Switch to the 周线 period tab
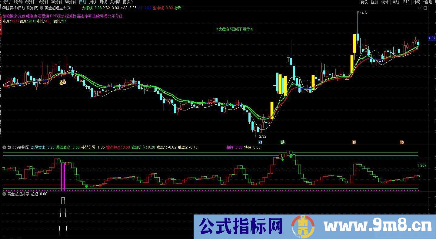Viewport: 436px width, 239px height. pos(93,2)
